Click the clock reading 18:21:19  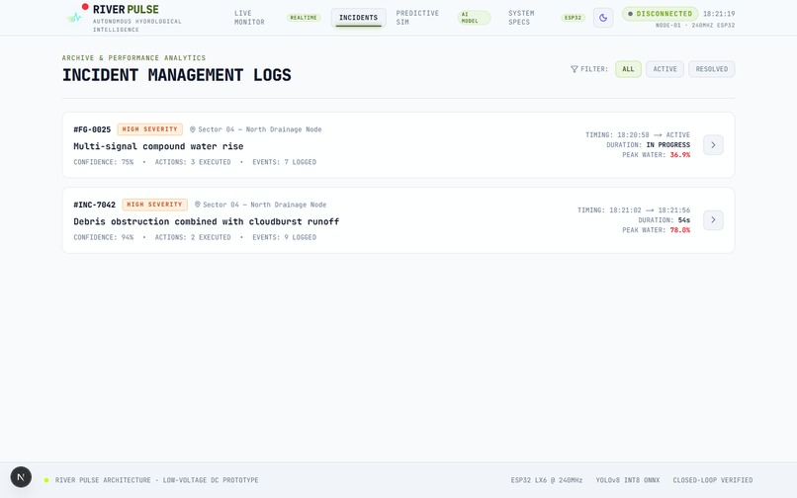coord(719,14)
